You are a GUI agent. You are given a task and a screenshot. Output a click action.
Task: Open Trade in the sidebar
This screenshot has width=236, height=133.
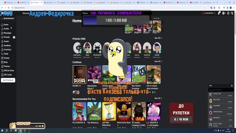coord(5,54)
